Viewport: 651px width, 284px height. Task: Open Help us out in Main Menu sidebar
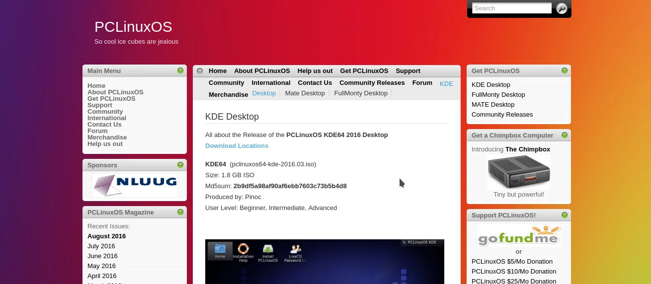[x=105, y=143]
